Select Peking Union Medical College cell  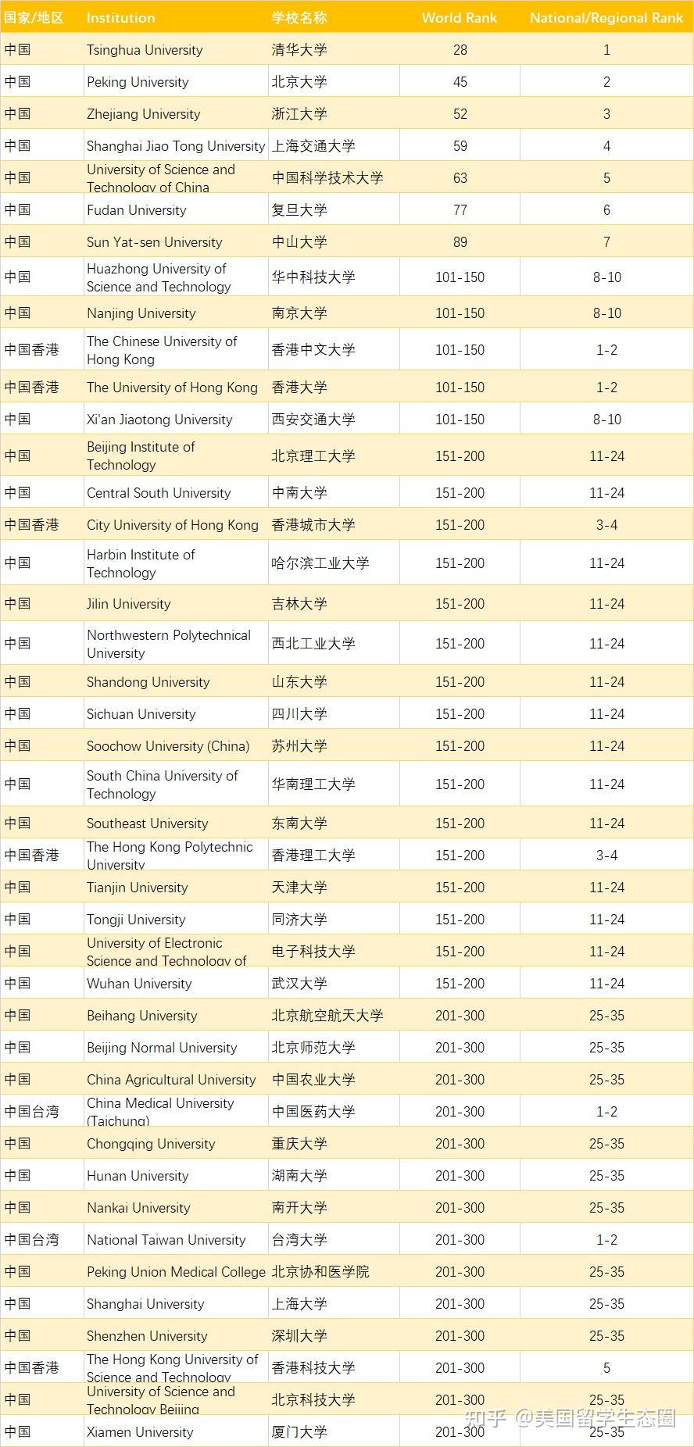click(x=176, y=1272)
